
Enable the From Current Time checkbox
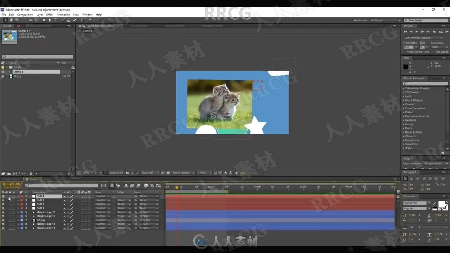[405, 52]
